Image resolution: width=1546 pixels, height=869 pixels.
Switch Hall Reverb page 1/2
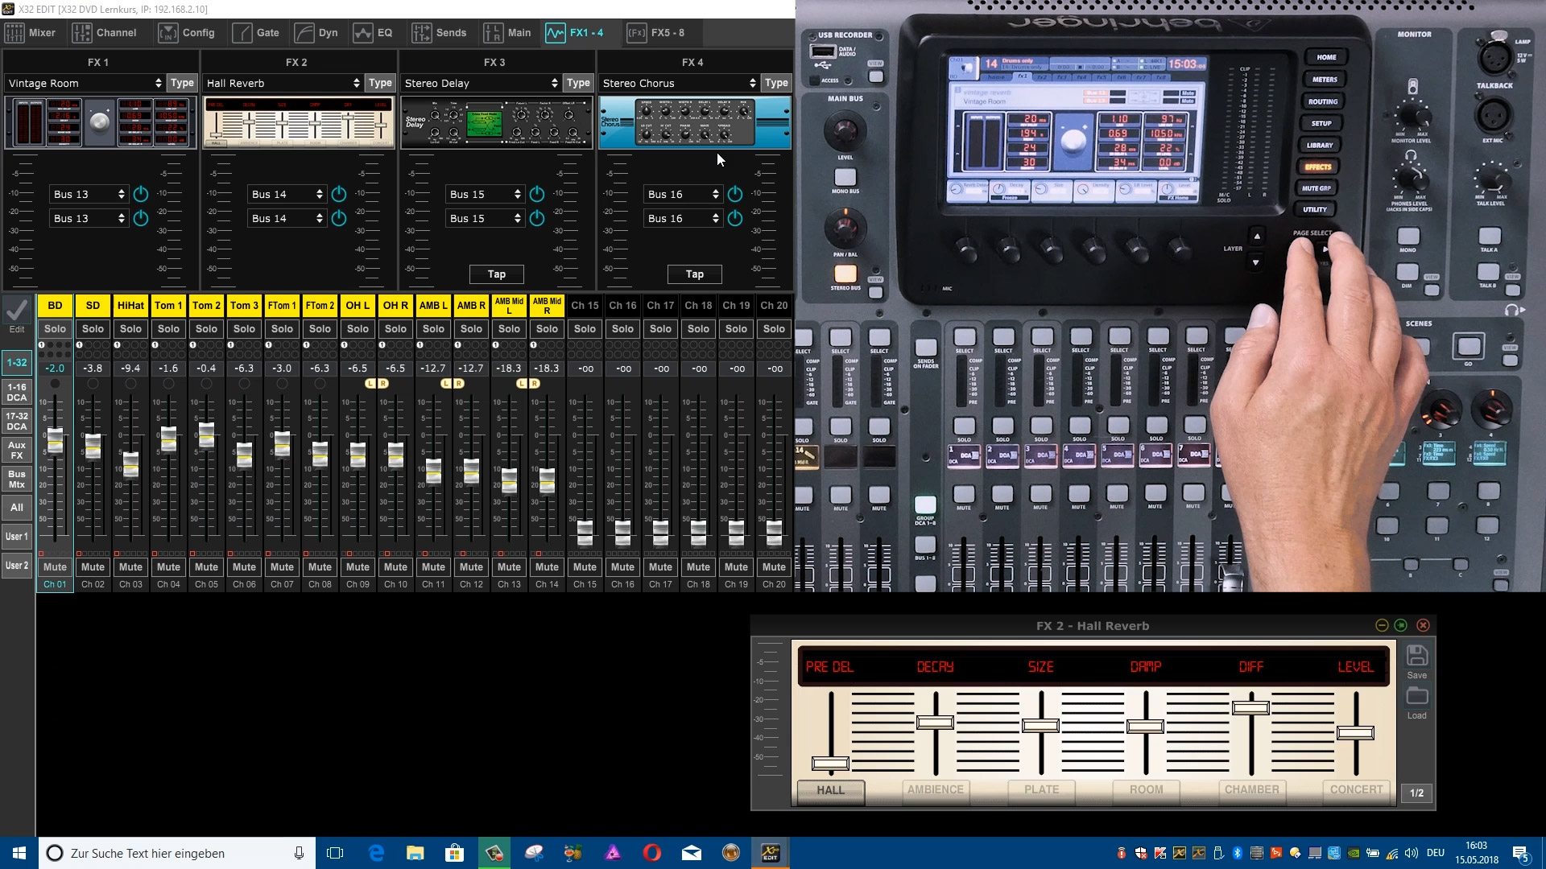[x=1417, y=793]
